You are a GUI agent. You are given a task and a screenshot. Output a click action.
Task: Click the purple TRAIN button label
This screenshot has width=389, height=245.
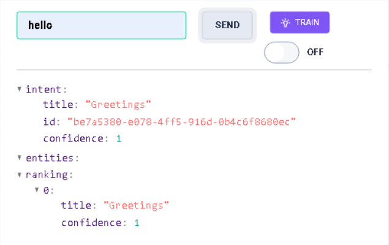pyautogui.click(x=307, y=23)
